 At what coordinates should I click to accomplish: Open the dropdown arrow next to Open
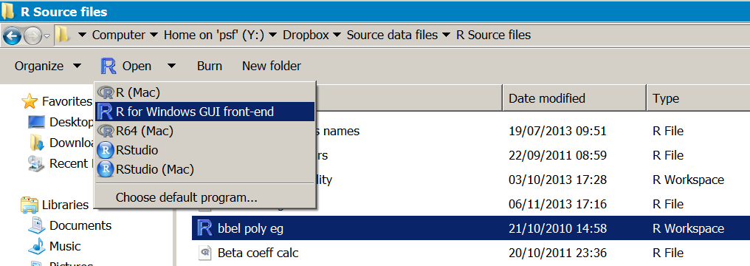tap(171, 66)
